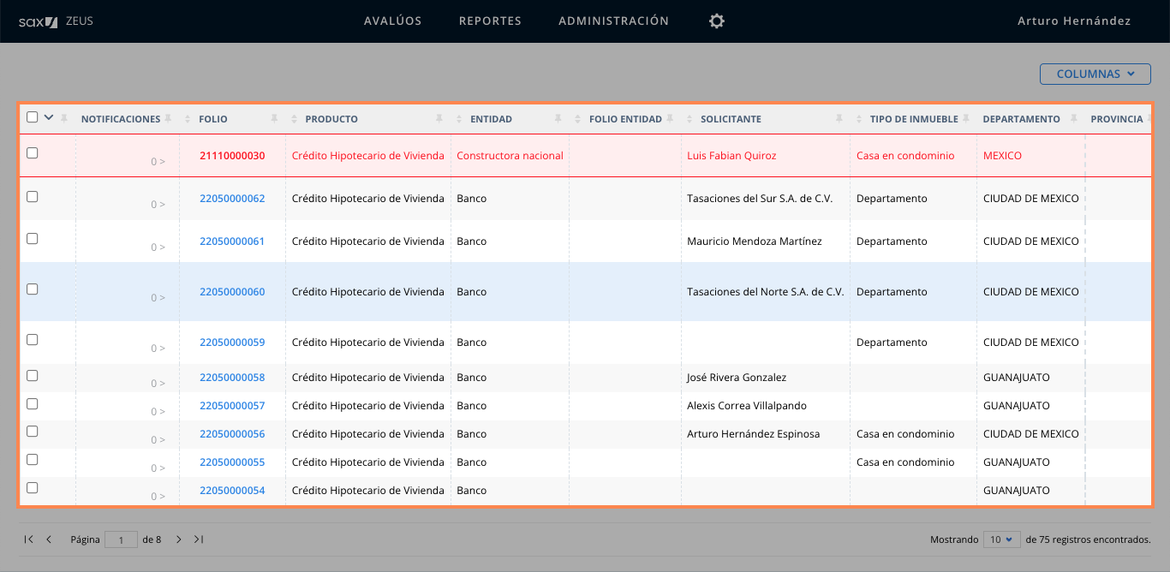Check the row for folio 22050000059
Viewport: 1170px width, 572px height.
point(33,340)
